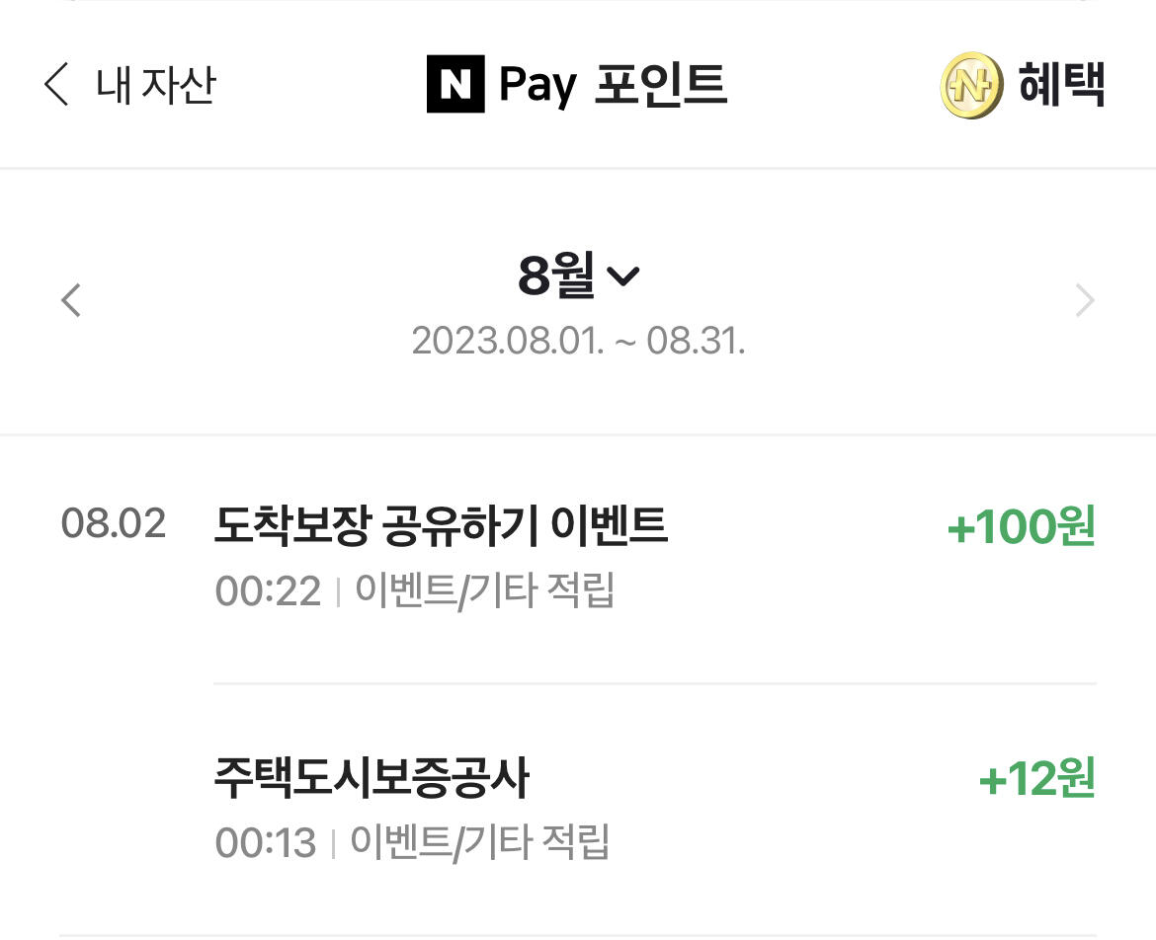Screen dimensions: 1156x940
Task: Tap the 내 자산 back label
Action: pos(155,84)
